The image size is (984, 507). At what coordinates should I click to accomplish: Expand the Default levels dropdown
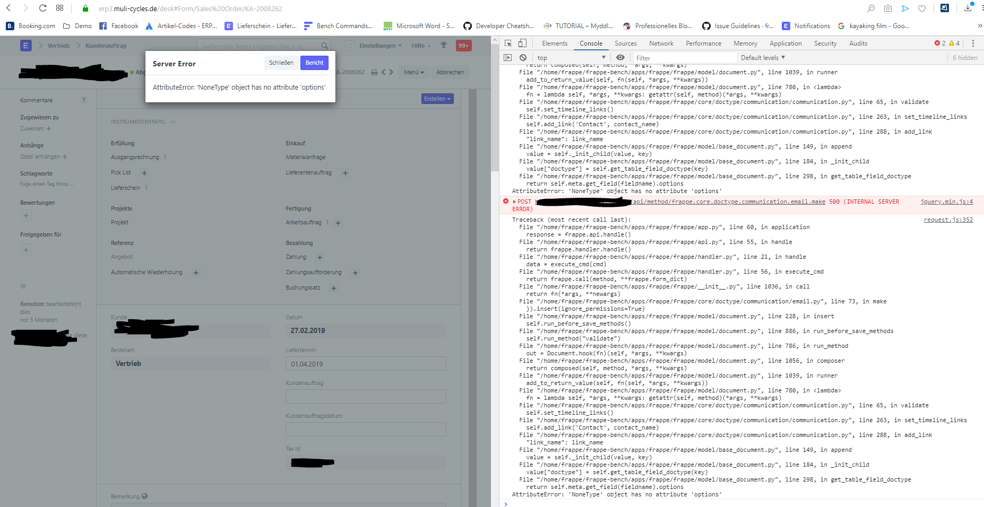click(762, 57)
